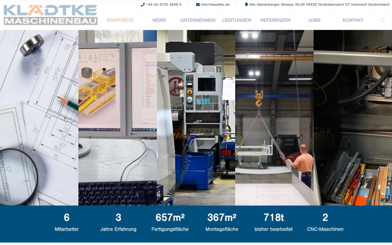This screenshot has height=245, width=392.
Task: Navigate to Kontakt page
Action: click(x=353, y=20)
